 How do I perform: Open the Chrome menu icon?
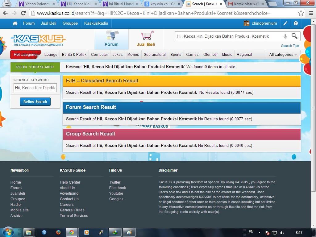click(x=311, y=13)
